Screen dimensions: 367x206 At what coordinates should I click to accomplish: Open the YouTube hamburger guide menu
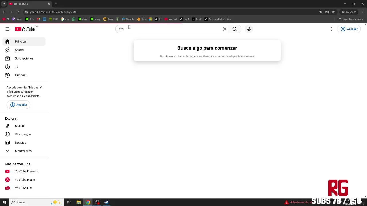click(7, 29)
